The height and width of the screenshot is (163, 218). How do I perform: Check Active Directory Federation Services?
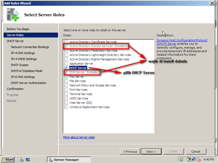[66, 51]
